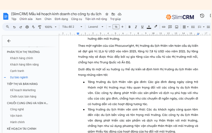Go to PHÂN TÍCH THỊ TRƯỜNG heading
Screen dimensions: 212x133
point(23,52)
